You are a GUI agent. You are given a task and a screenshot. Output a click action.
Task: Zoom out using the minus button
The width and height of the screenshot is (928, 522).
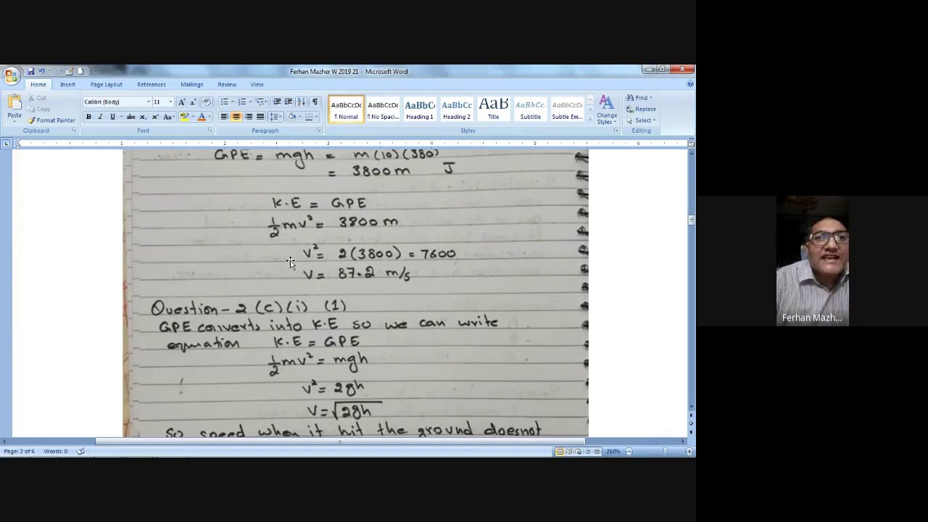coord(629,452)
